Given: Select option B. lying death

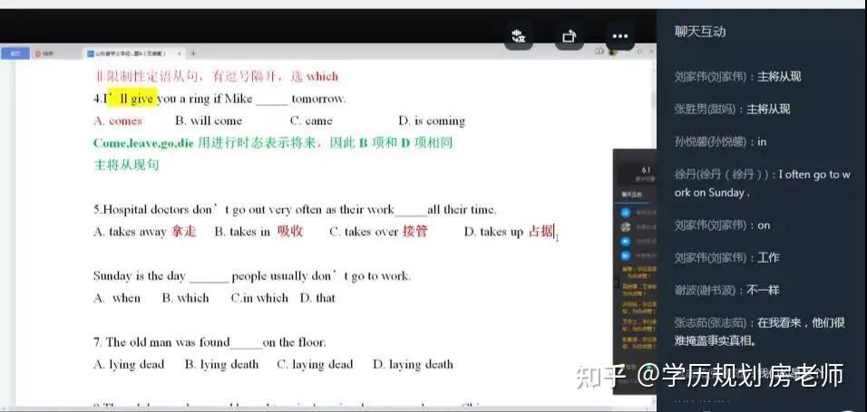Looking at the screenshot, I should [x=221, y=365].
